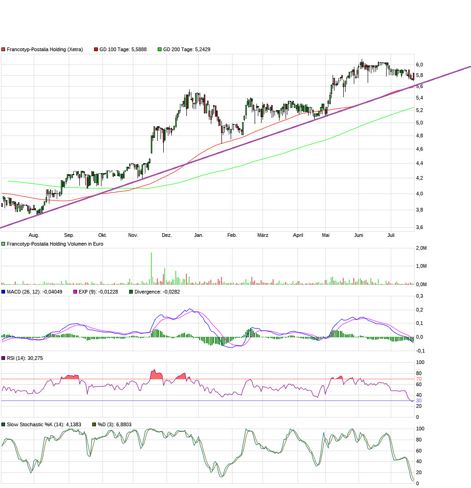Click the red 70 RSI threshold label
Image resolution: width=471 pixels, height=488 pixels.
pos(419,379)
